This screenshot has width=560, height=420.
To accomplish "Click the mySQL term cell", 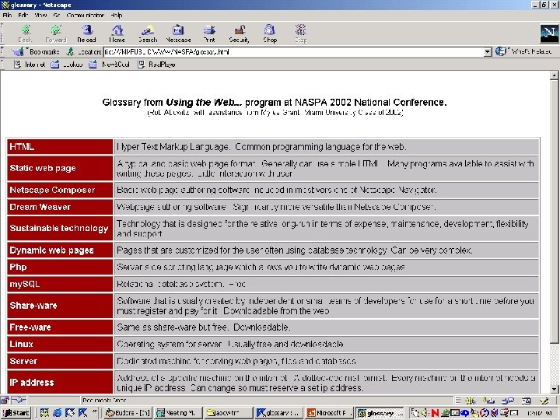I will (60, 285).
